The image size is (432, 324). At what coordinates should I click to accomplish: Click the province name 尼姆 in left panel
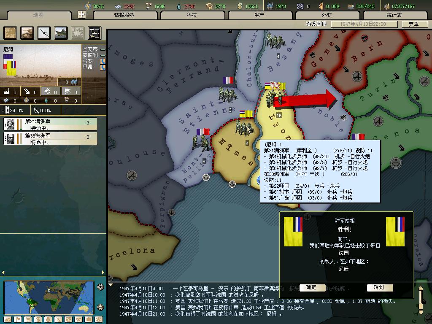click(8, 50)
